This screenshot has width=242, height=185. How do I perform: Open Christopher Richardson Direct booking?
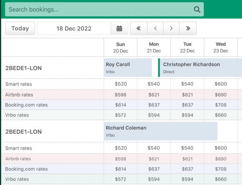(200, 68)
